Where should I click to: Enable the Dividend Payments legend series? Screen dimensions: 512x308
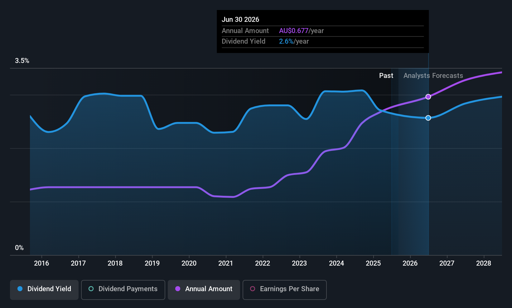point(123,290)
